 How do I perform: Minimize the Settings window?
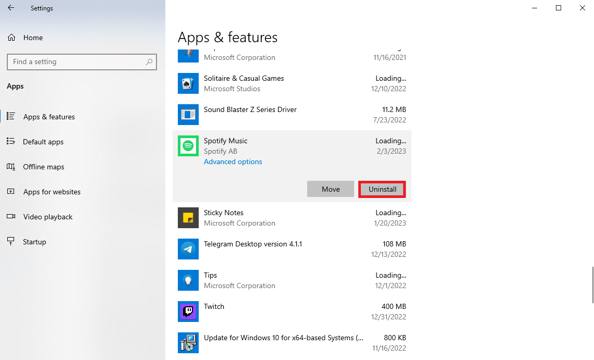[534, 8]
